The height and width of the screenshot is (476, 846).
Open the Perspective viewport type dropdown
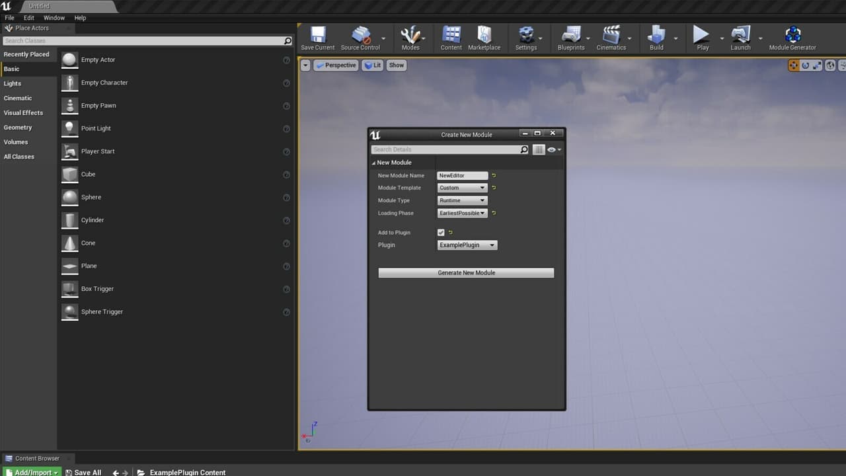coord(336,65)
